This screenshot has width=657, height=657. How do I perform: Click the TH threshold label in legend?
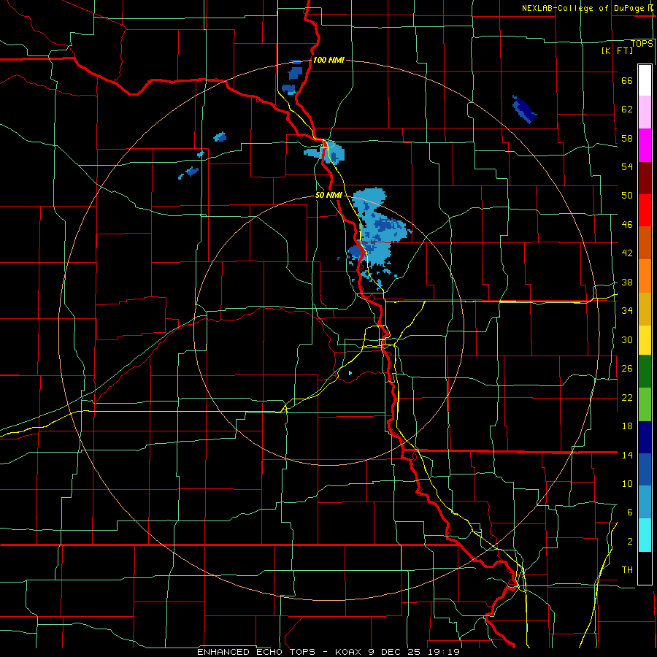627,570
